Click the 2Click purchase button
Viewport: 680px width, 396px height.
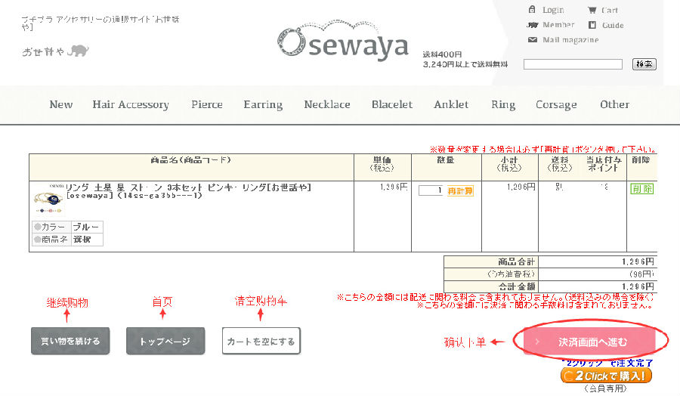[x=606, y=375]
